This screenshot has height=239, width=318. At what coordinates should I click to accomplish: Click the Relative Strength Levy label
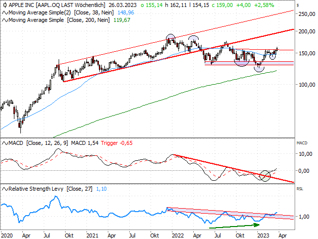[x=36, y=189]
